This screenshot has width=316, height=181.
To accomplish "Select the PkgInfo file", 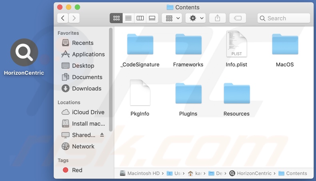I will click(140, 98).
